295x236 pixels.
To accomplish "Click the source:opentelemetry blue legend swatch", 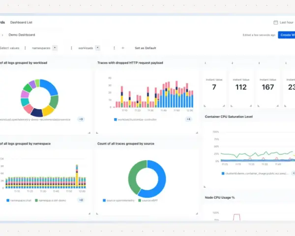I will pyautogui.click(x=104, y=201).
